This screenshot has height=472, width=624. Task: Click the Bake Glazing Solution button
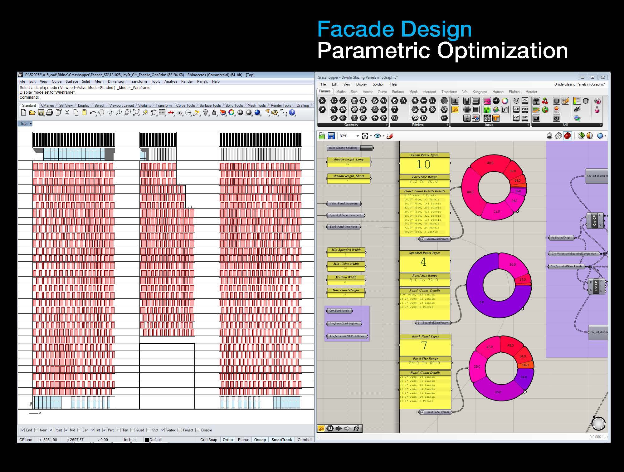pos(367,148)
